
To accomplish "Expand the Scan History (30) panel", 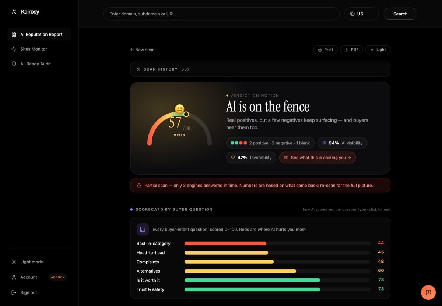I will point(260,69).
